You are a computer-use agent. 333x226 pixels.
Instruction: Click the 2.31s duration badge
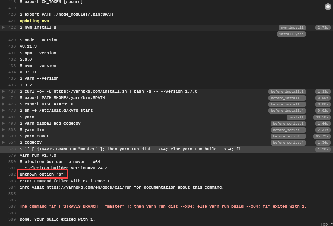[323, 130]
